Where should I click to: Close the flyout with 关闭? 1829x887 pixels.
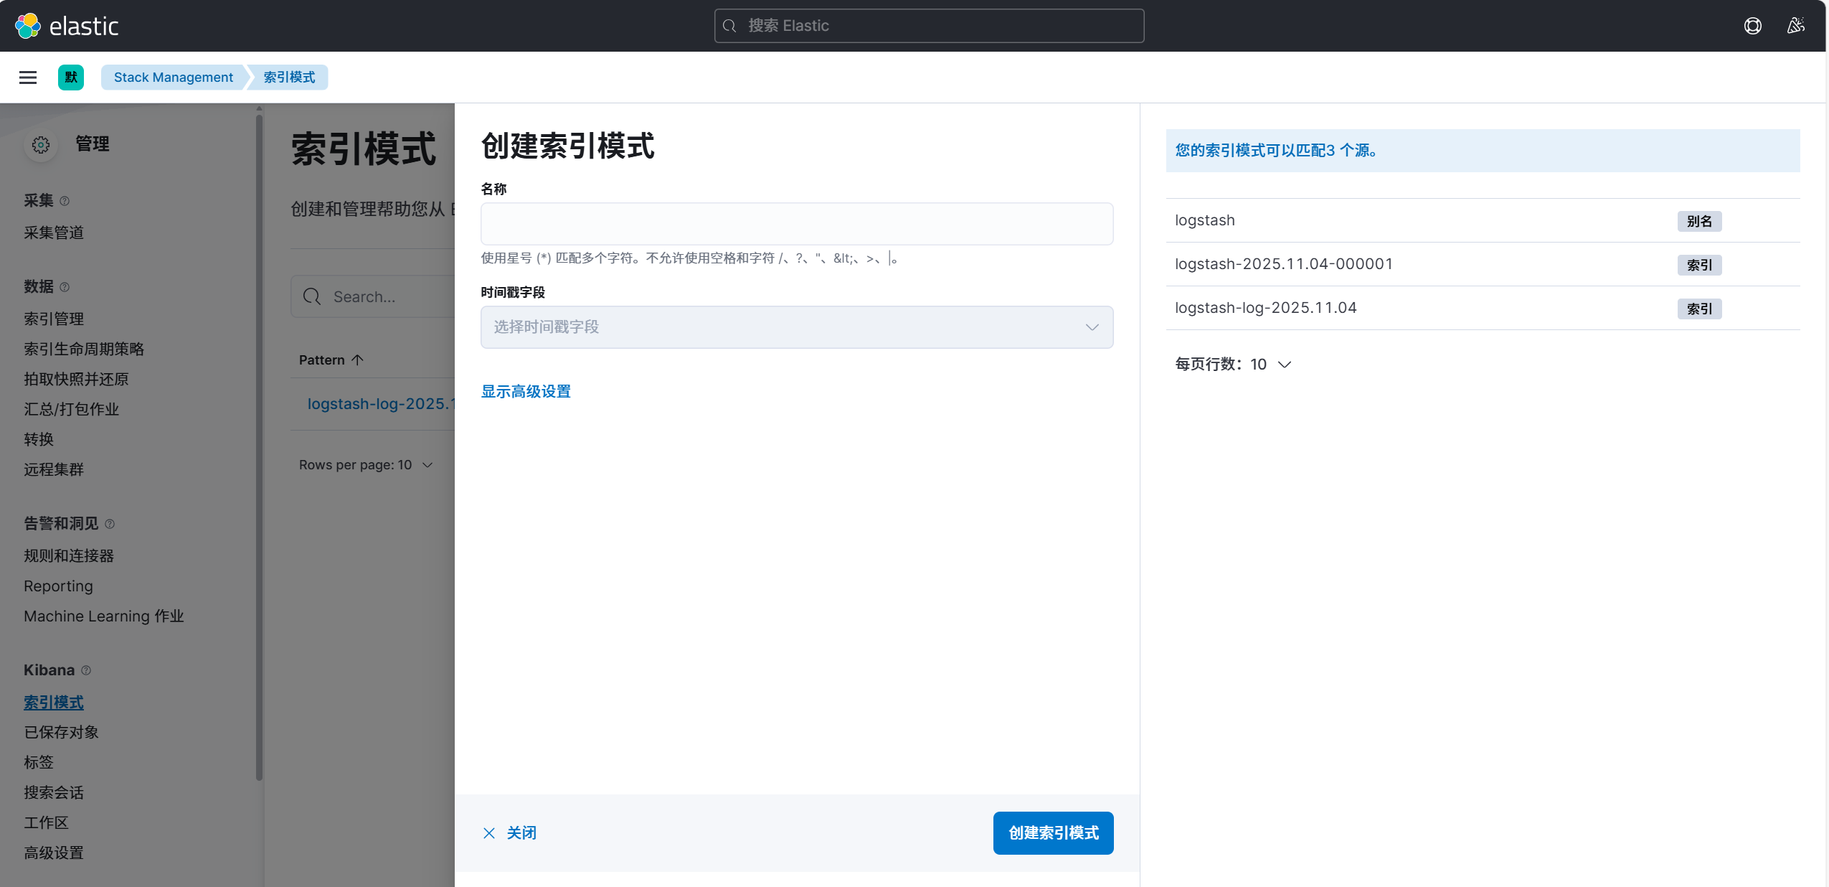(510, 833)
